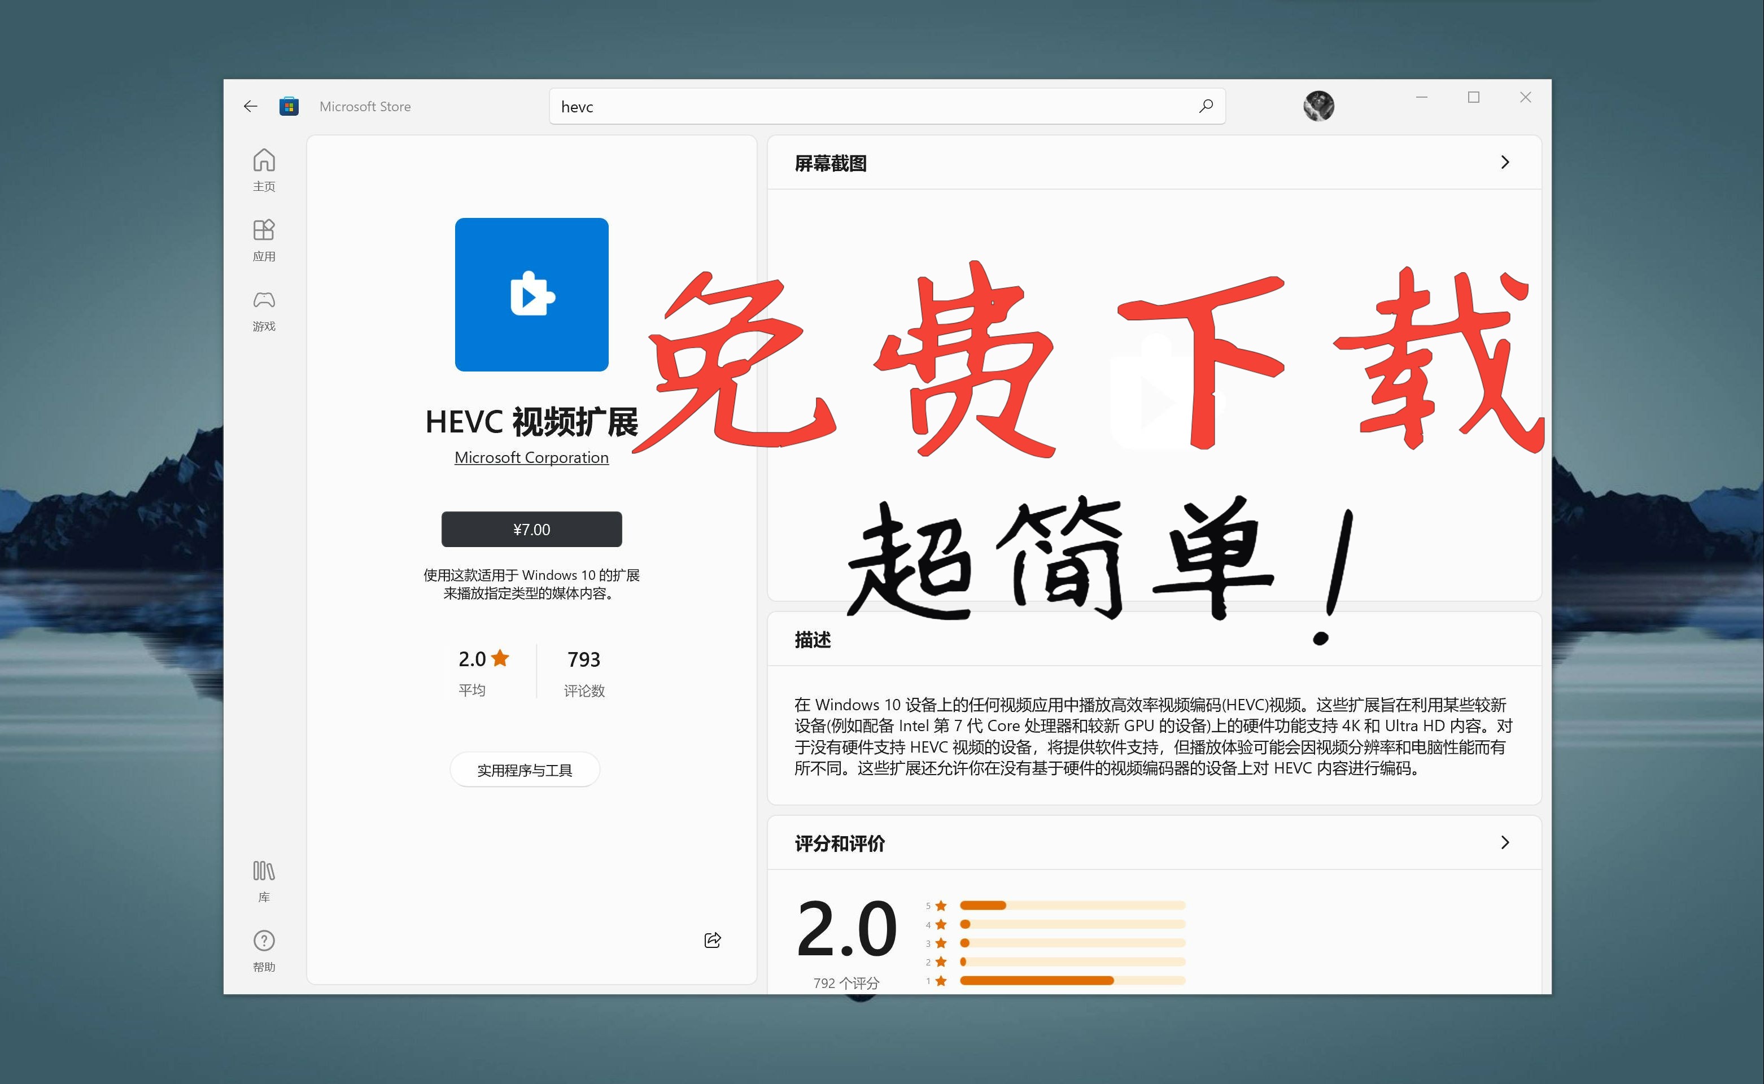
Task: Click the Microsoft Store logo icon
Action: pos(289,107)
